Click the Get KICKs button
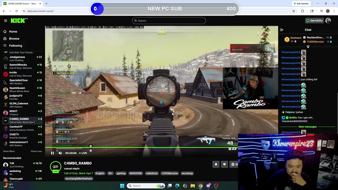 click(x=314, y=21)
